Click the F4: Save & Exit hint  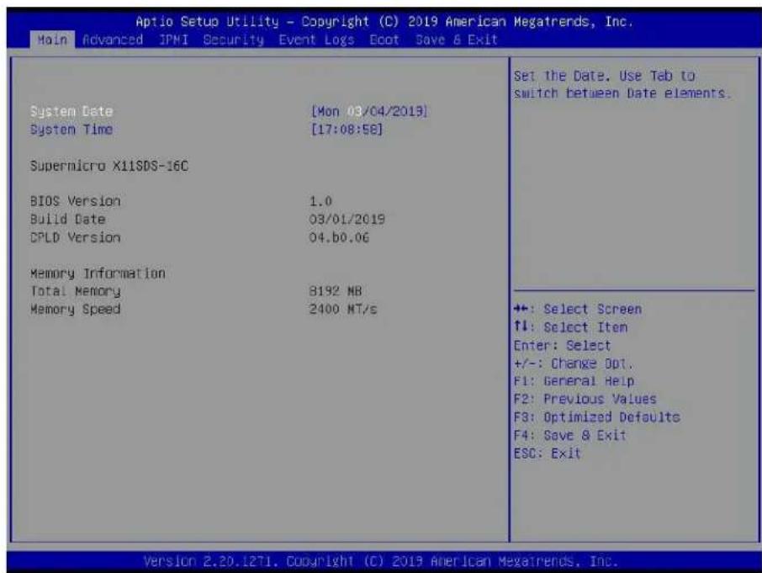click(570, 435)
